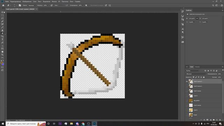Viewport: 224px width, 126px height.
Task: Select the Hand tool
Action: coord(2,51)
